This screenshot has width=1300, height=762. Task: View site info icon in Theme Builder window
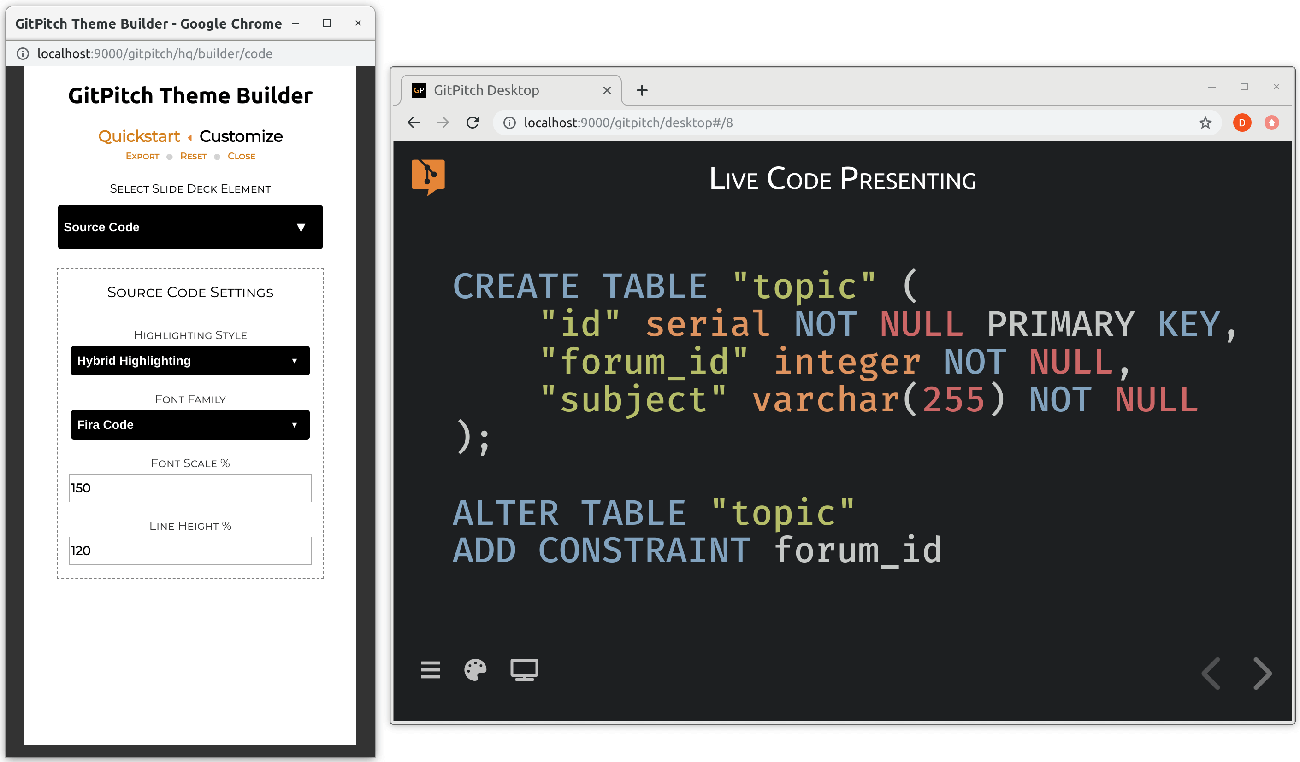(x=23, y=53)
